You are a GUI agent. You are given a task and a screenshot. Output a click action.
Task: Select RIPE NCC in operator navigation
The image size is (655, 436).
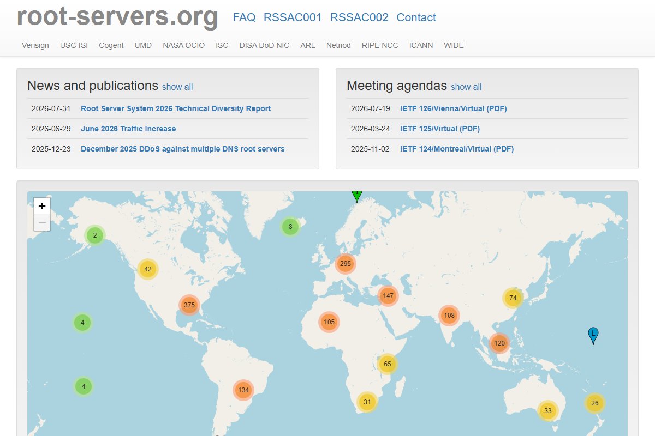[x=380, y=45]
